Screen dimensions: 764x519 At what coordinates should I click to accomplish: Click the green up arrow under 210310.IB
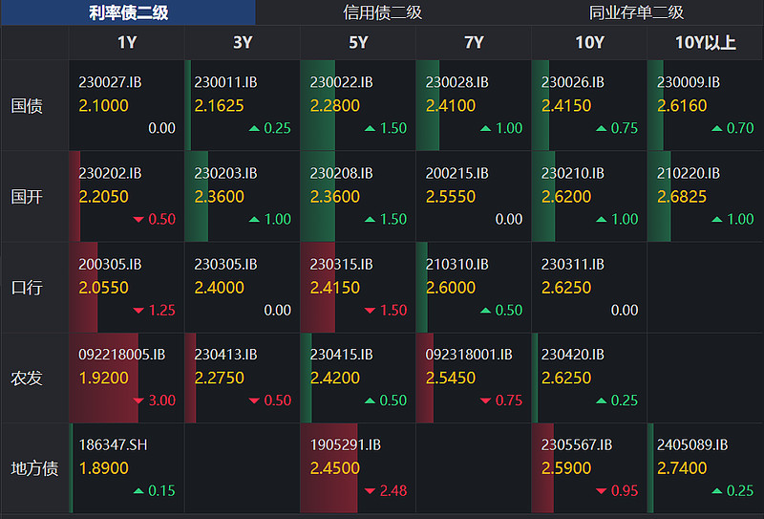pyautogui.click(x=485, y=310)
